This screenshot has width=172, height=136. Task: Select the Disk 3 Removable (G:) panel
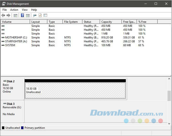click(12, 111)
